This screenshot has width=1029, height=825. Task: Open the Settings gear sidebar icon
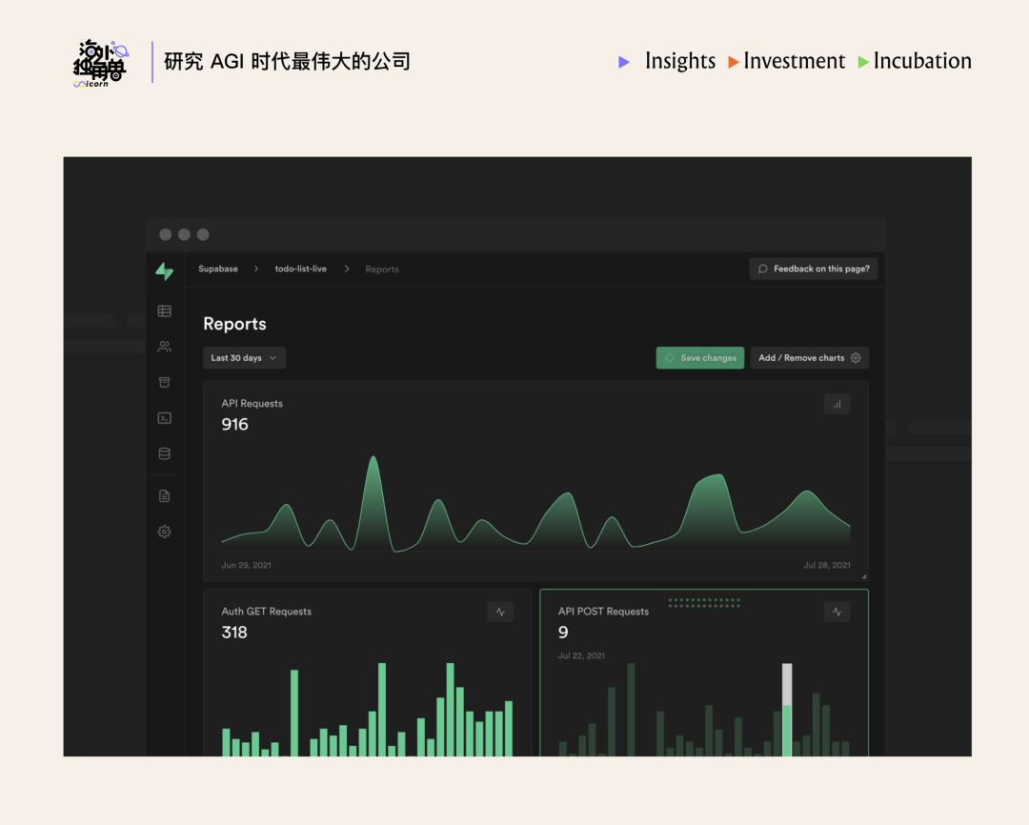[165, 532]
